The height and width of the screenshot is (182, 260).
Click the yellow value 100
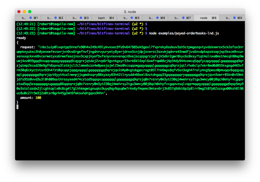[38, 98]
